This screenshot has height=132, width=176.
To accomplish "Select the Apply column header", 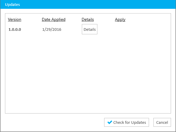I will 120,19.
